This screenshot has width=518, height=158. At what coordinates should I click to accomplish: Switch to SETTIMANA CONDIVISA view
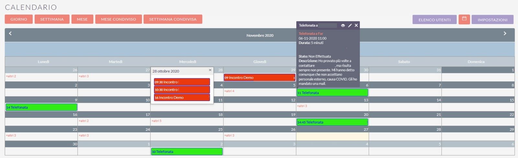tap(173, 19)
